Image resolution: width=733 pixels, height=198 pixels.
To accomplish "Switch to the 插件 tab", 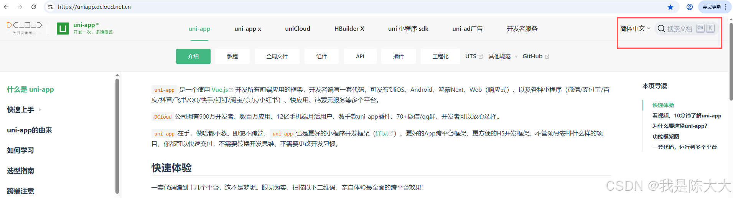I will [399, 56].
